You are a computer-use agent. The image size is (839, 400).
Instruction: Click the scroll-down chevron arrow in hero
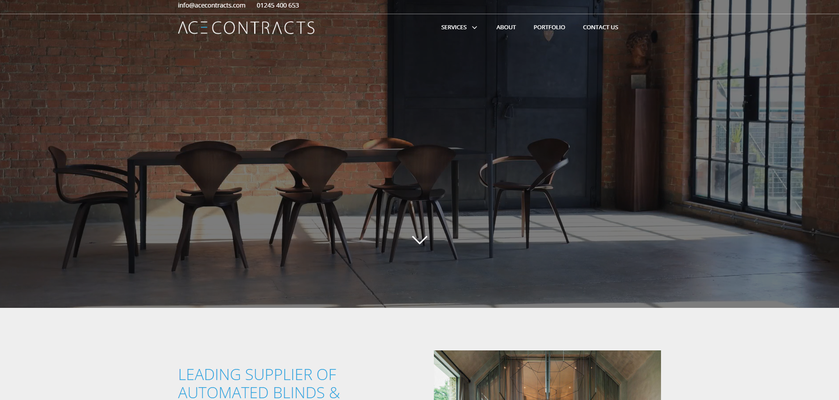(419, 240)
